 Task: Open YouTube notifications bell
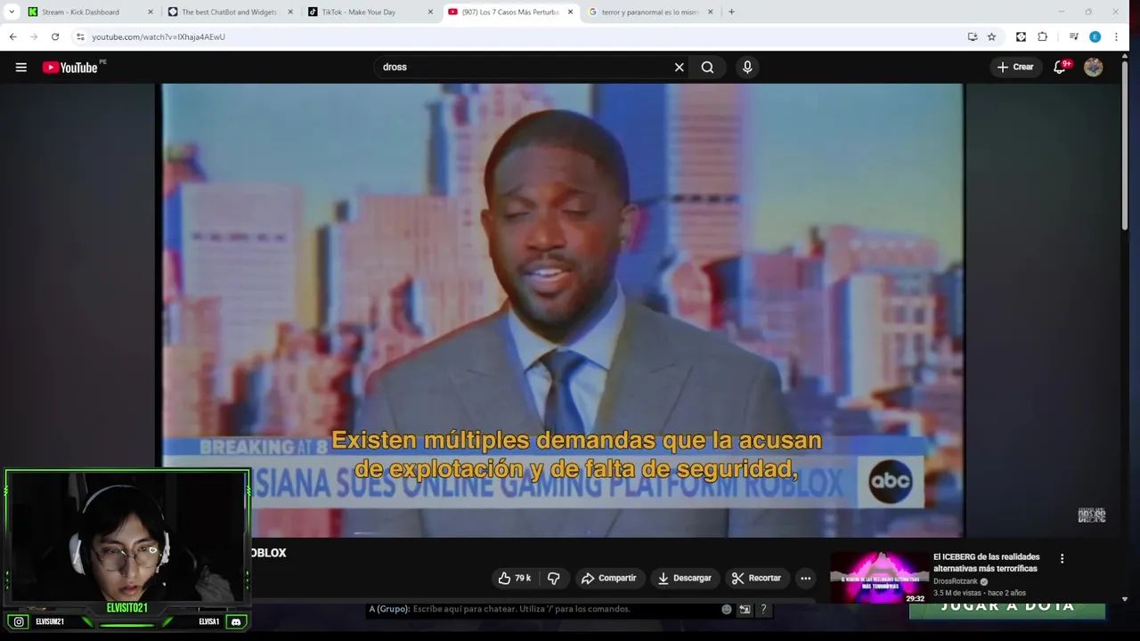point(1060,67)
